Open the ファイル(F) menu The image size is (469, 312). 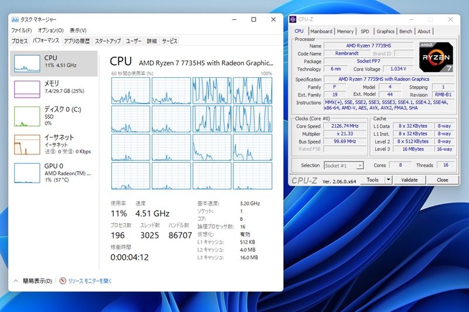pyautogui.click(x=21, y=30)
